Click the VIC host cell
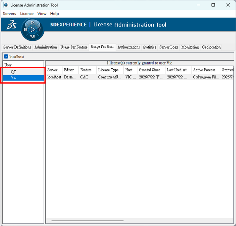This screenshot has height=226, width=236. pos(131,77)
